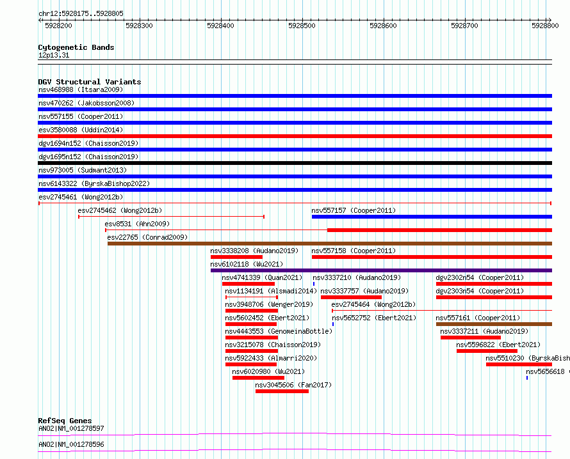Select nsv557161 (Cooper2011) label
Screen dimensions: 570x459
click(478, 318)
